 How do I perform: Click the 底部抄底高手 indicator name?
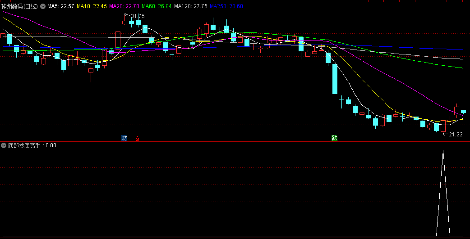pos(24,146)
